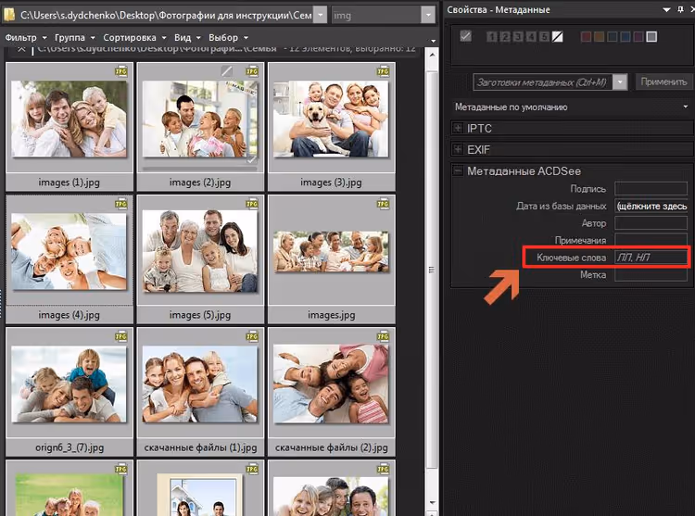Select thumbnail images (4).jpg
This screenshot has height=516, width=695.
[69, 252]
